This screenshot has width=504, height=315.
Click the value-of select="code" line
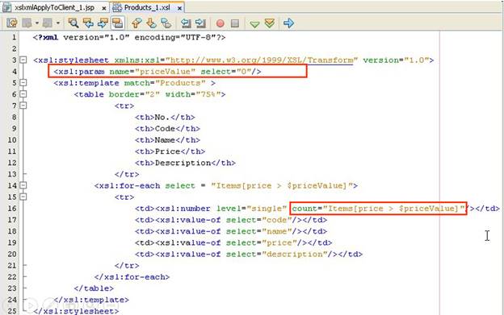231,220
